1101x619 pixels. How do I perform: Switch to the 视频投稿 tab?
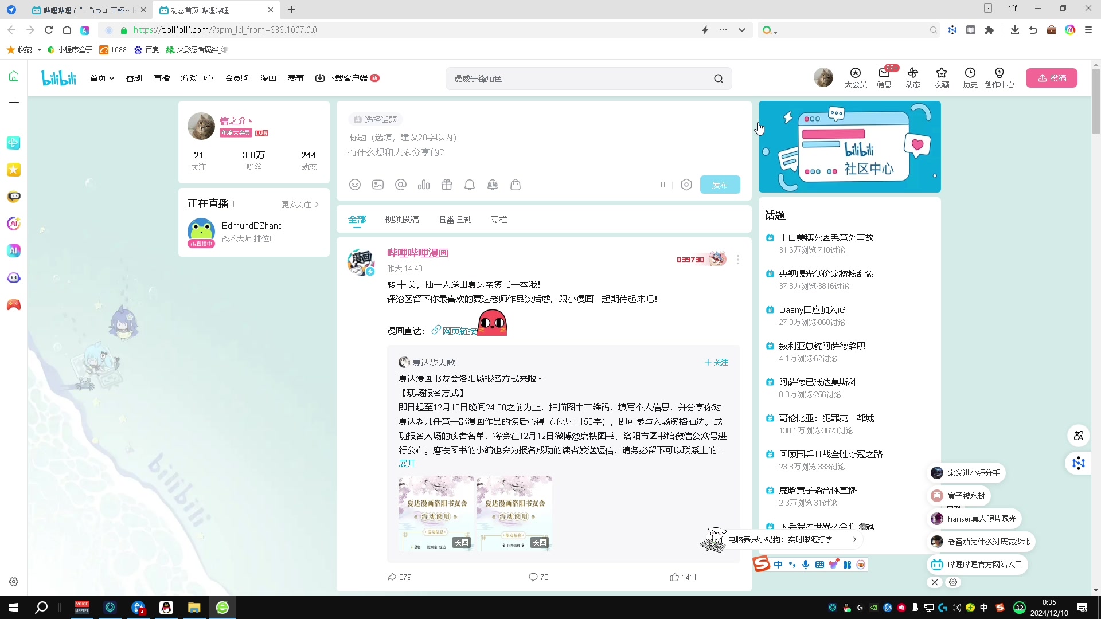tap(401, 220)
